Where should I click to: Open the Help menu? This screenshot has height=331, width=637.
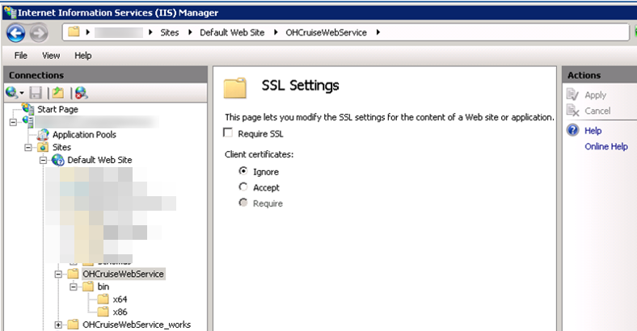83,56
